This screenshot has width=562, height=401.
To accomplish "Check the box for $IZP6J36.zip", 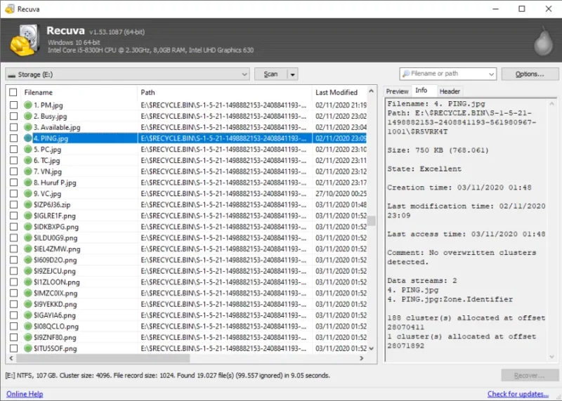I will 13,204.
